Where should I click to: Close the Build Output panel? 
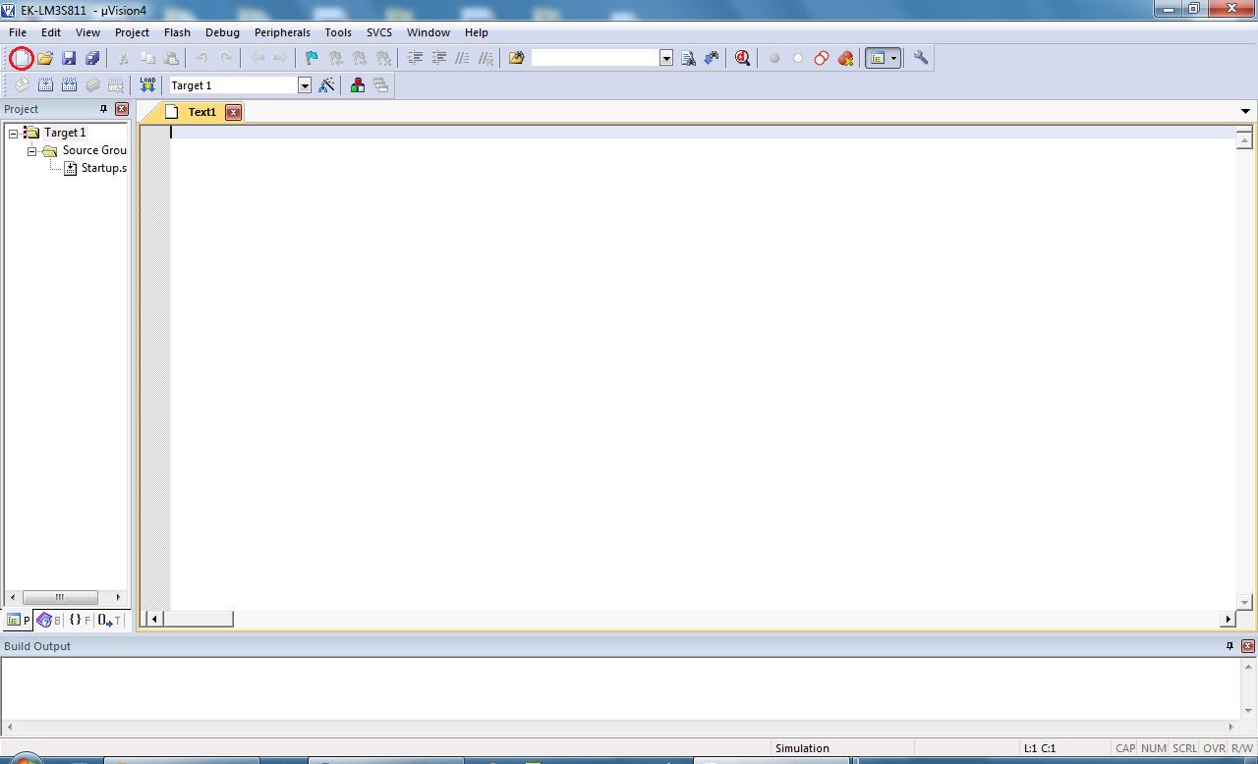point(1248,646)
